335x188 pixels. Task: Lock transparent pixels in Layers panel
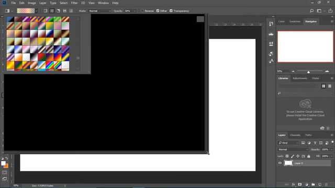pyautogui.click(x=287, y=156)
